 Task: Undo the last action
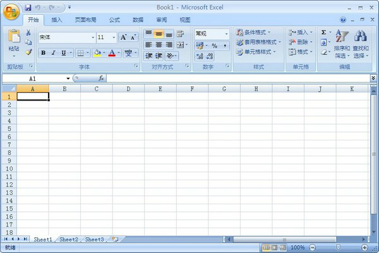click(37, 8)
